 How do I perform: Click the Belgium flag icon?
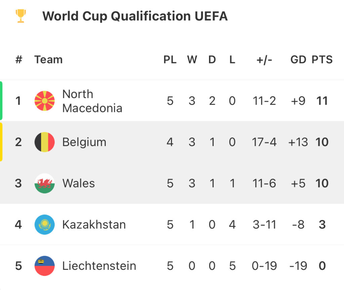coord(44,142)
